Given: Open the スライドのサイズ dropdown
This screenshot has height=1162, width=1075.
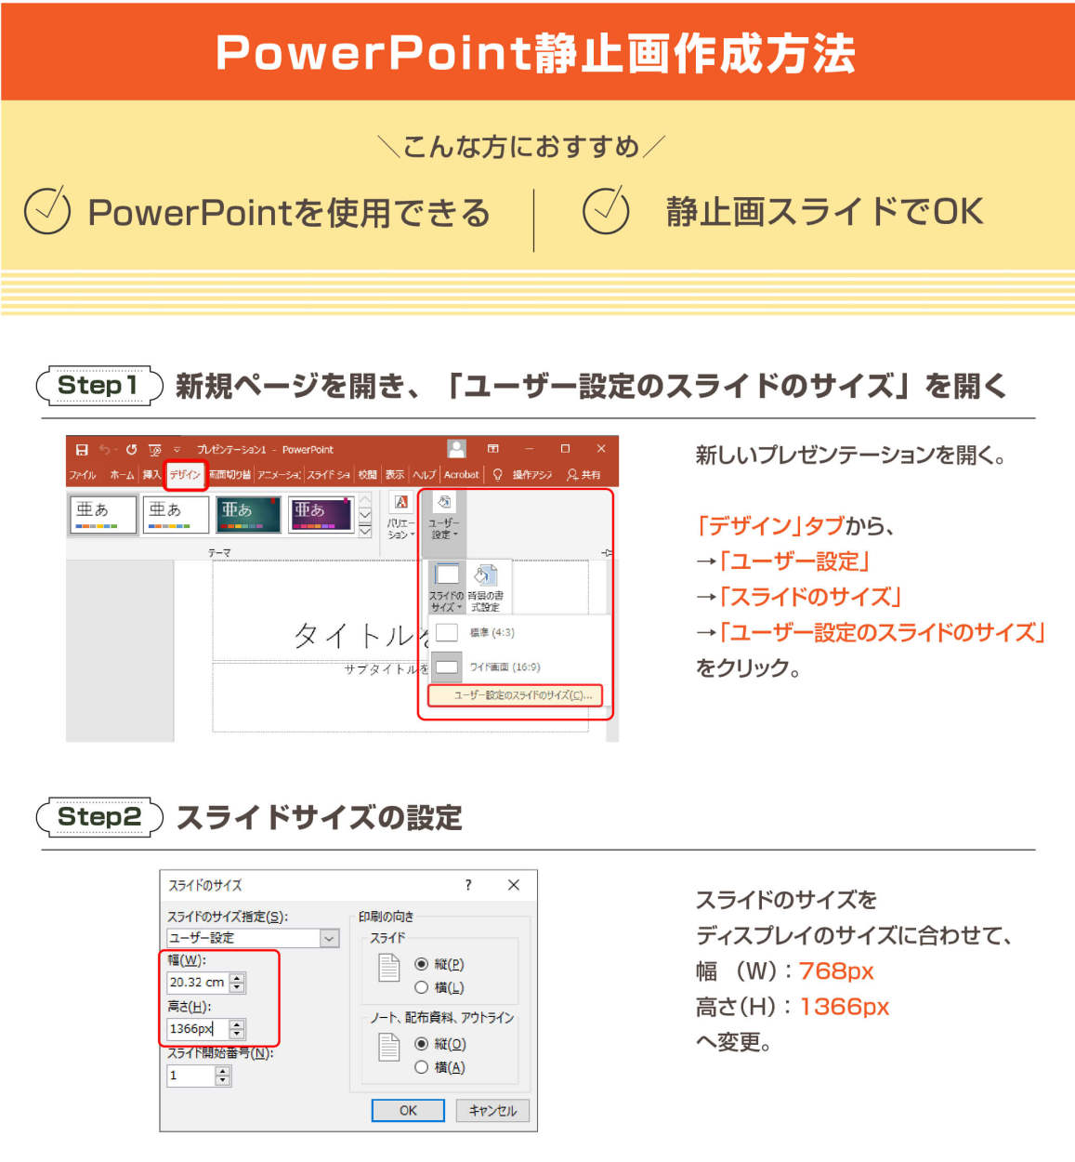Looking at the screenshot, I should pyautogui.click(x=446, y=588).
